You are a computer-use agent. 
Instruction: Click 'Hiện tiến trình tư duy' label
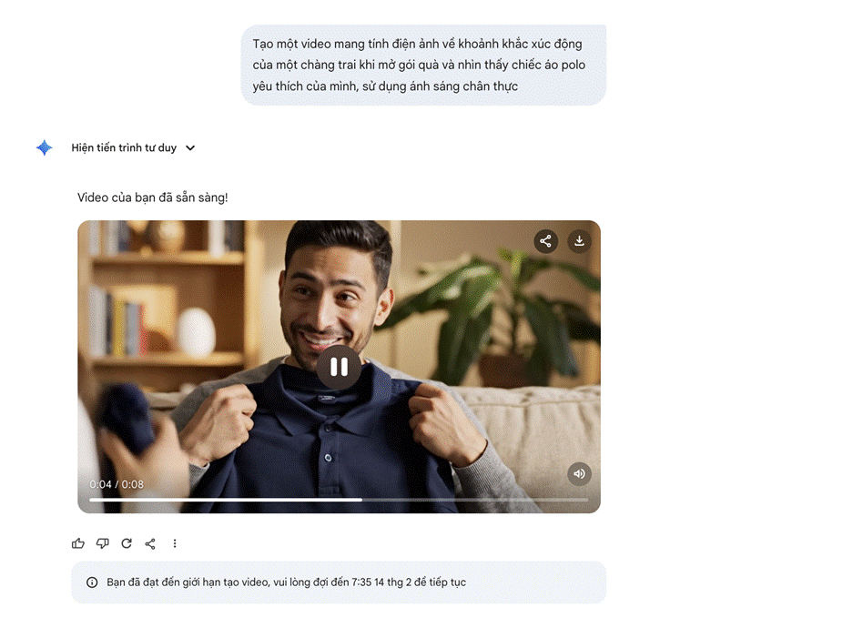pyautogui.click(x=125, y=147)
